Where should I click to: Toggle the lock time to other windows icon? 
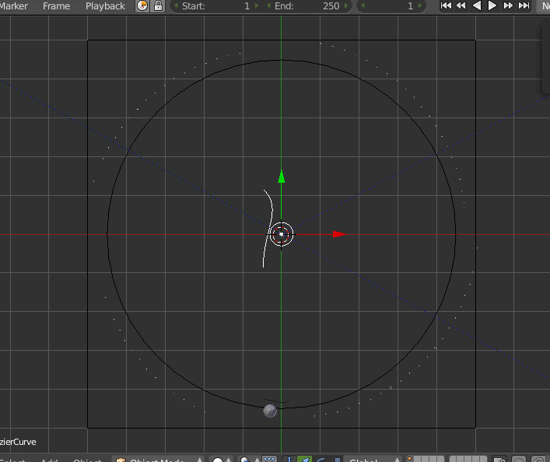(158, 6)
